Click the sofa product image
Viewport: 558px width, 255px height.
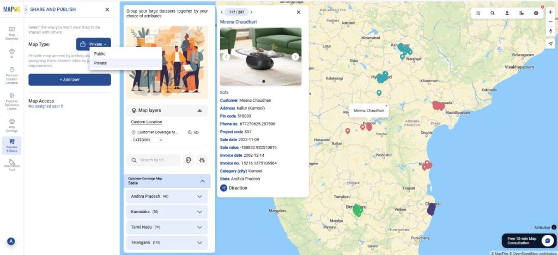261,57
